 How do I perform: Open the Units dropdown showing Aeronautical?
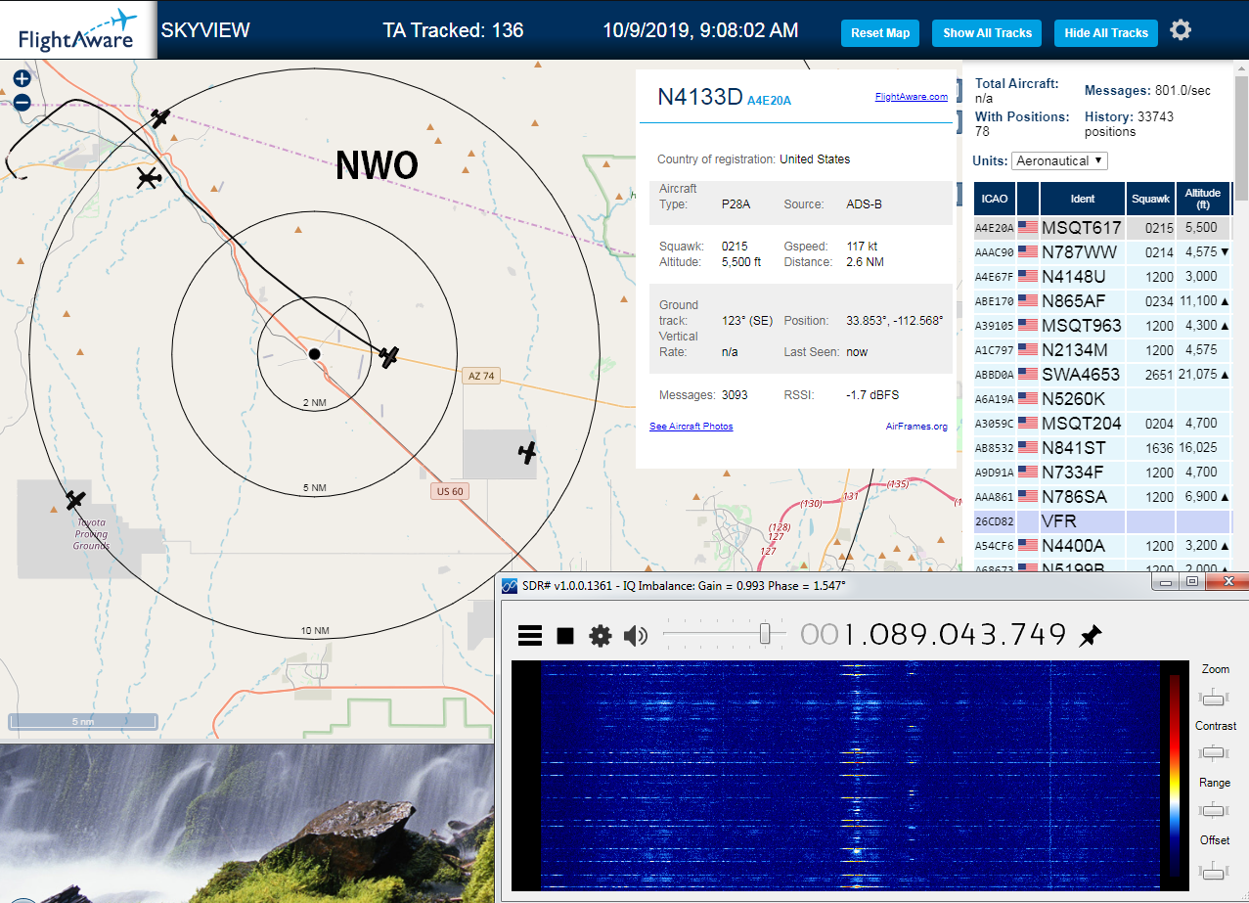[1060, 160]
